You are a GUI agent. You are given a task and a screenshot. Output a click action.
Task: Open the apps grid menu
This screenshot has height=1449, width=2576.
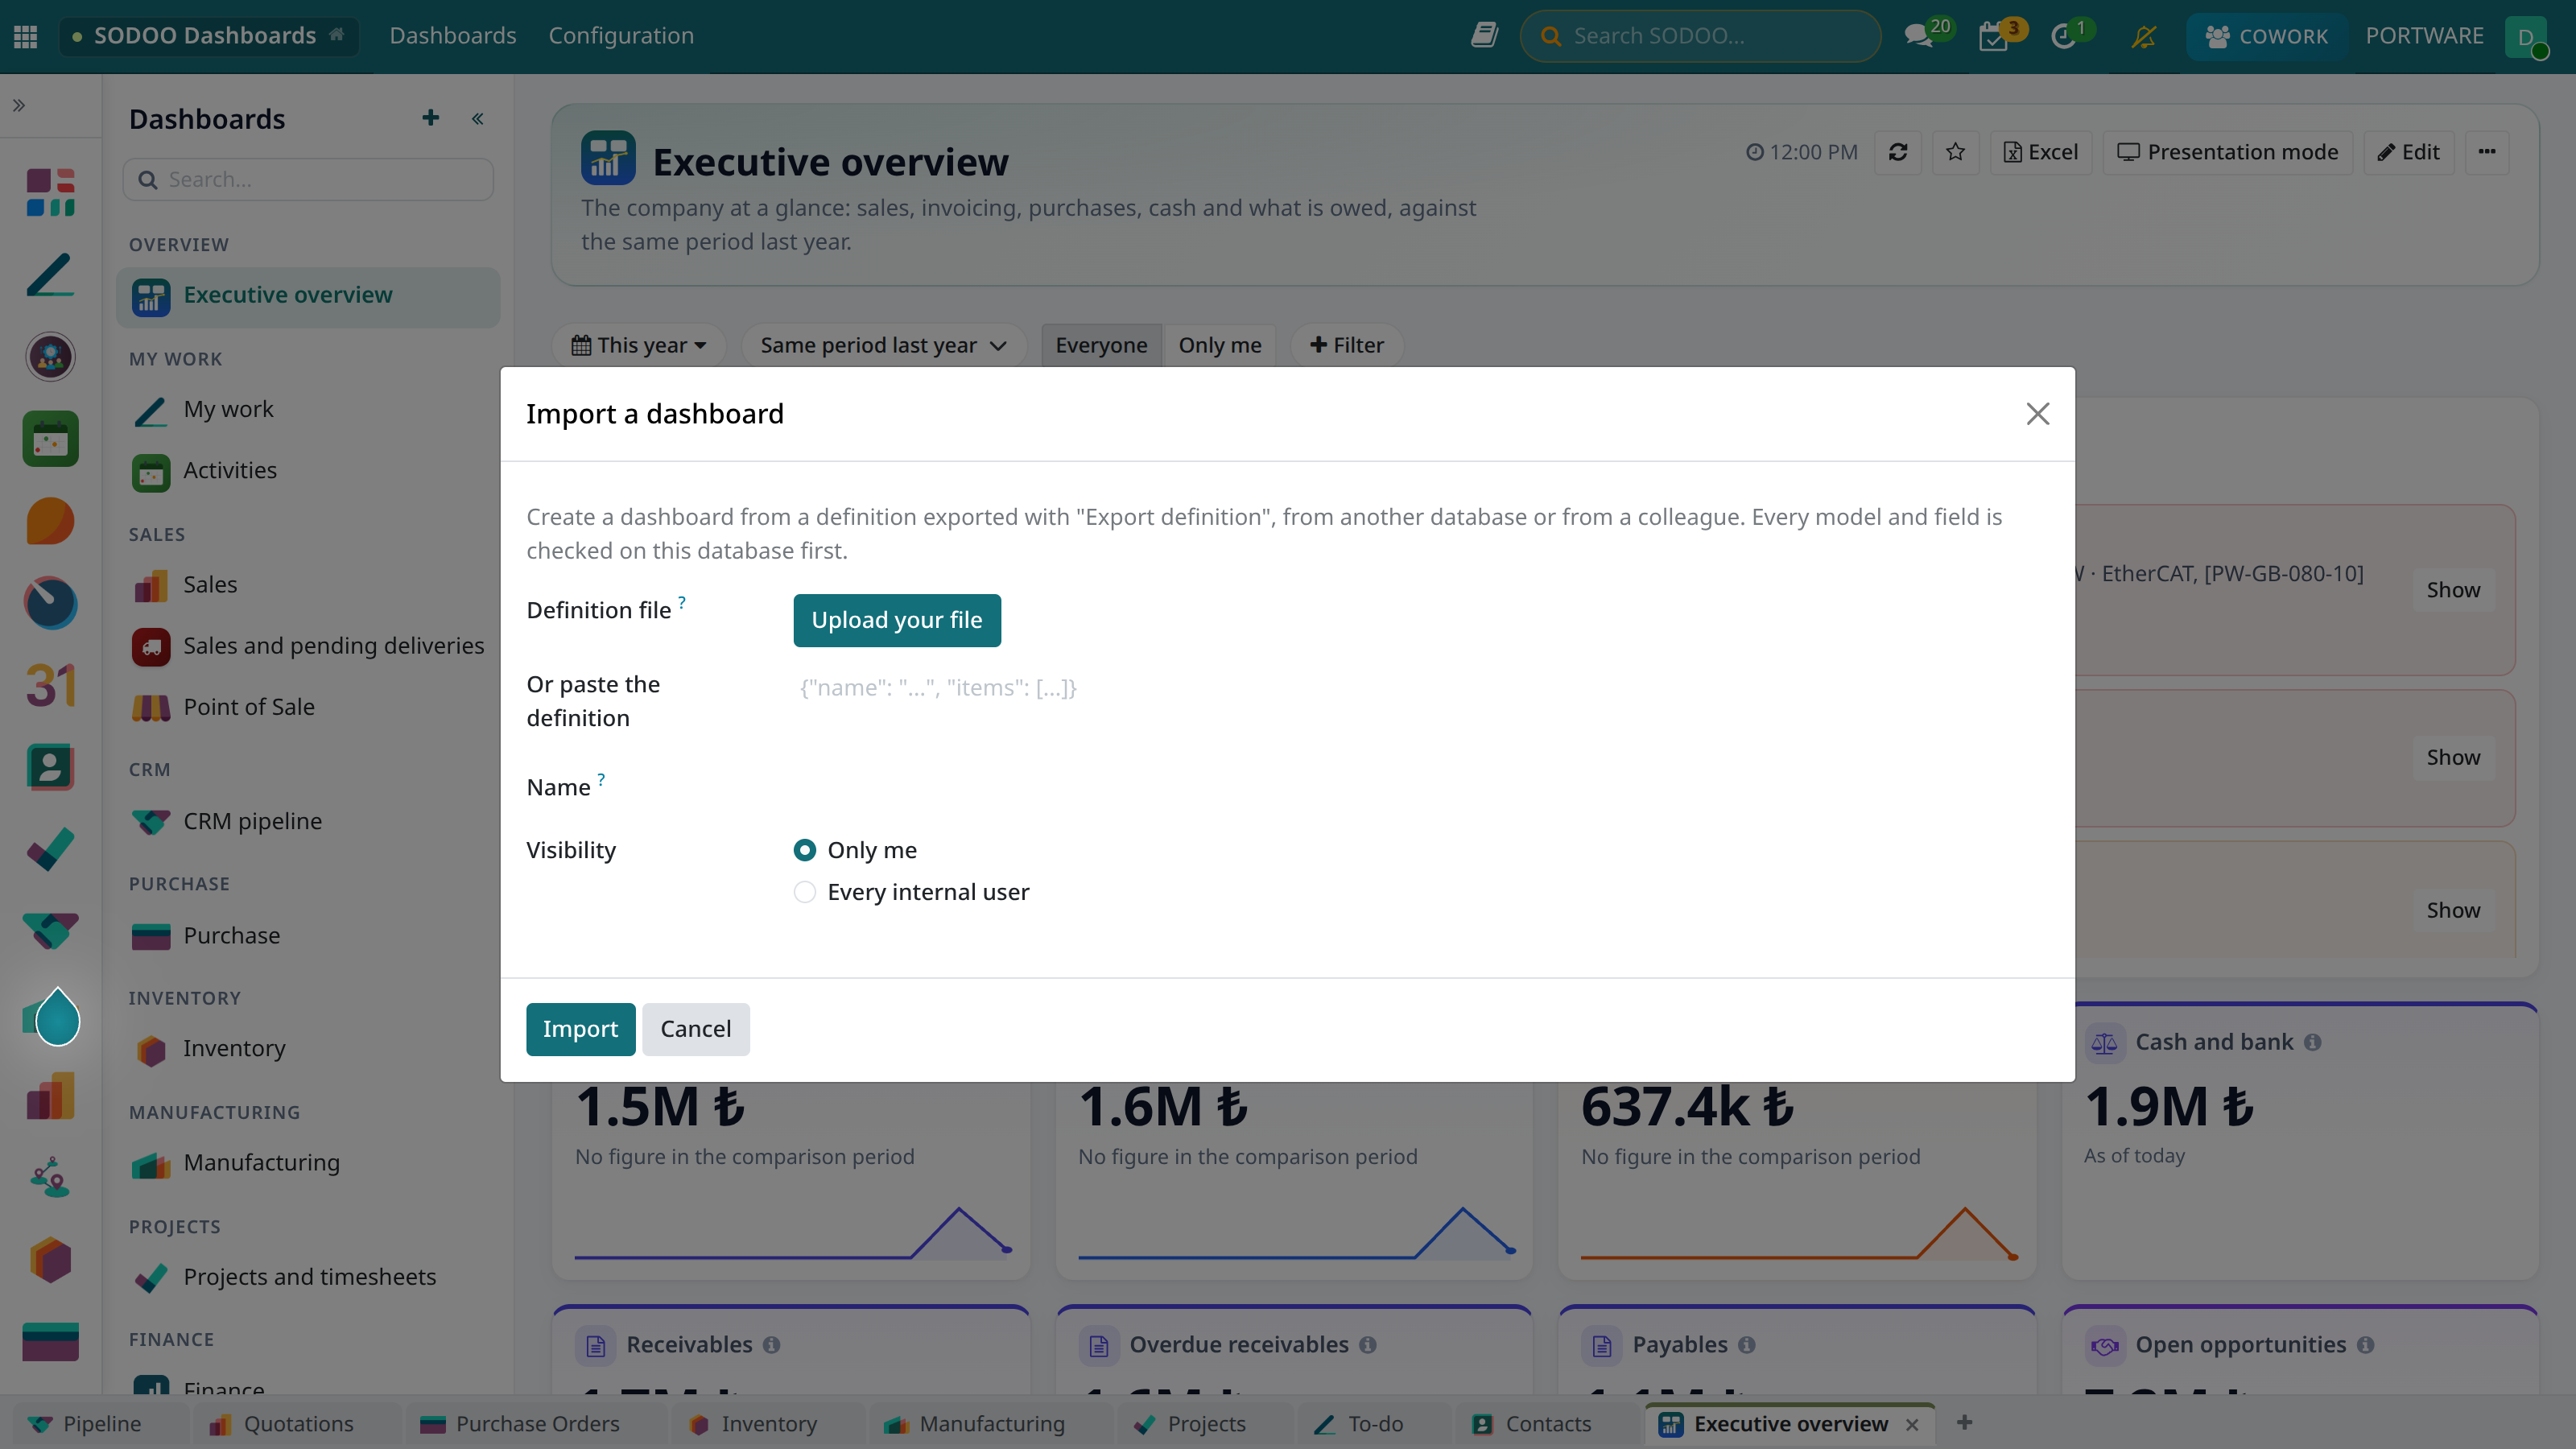pos(26,36)
